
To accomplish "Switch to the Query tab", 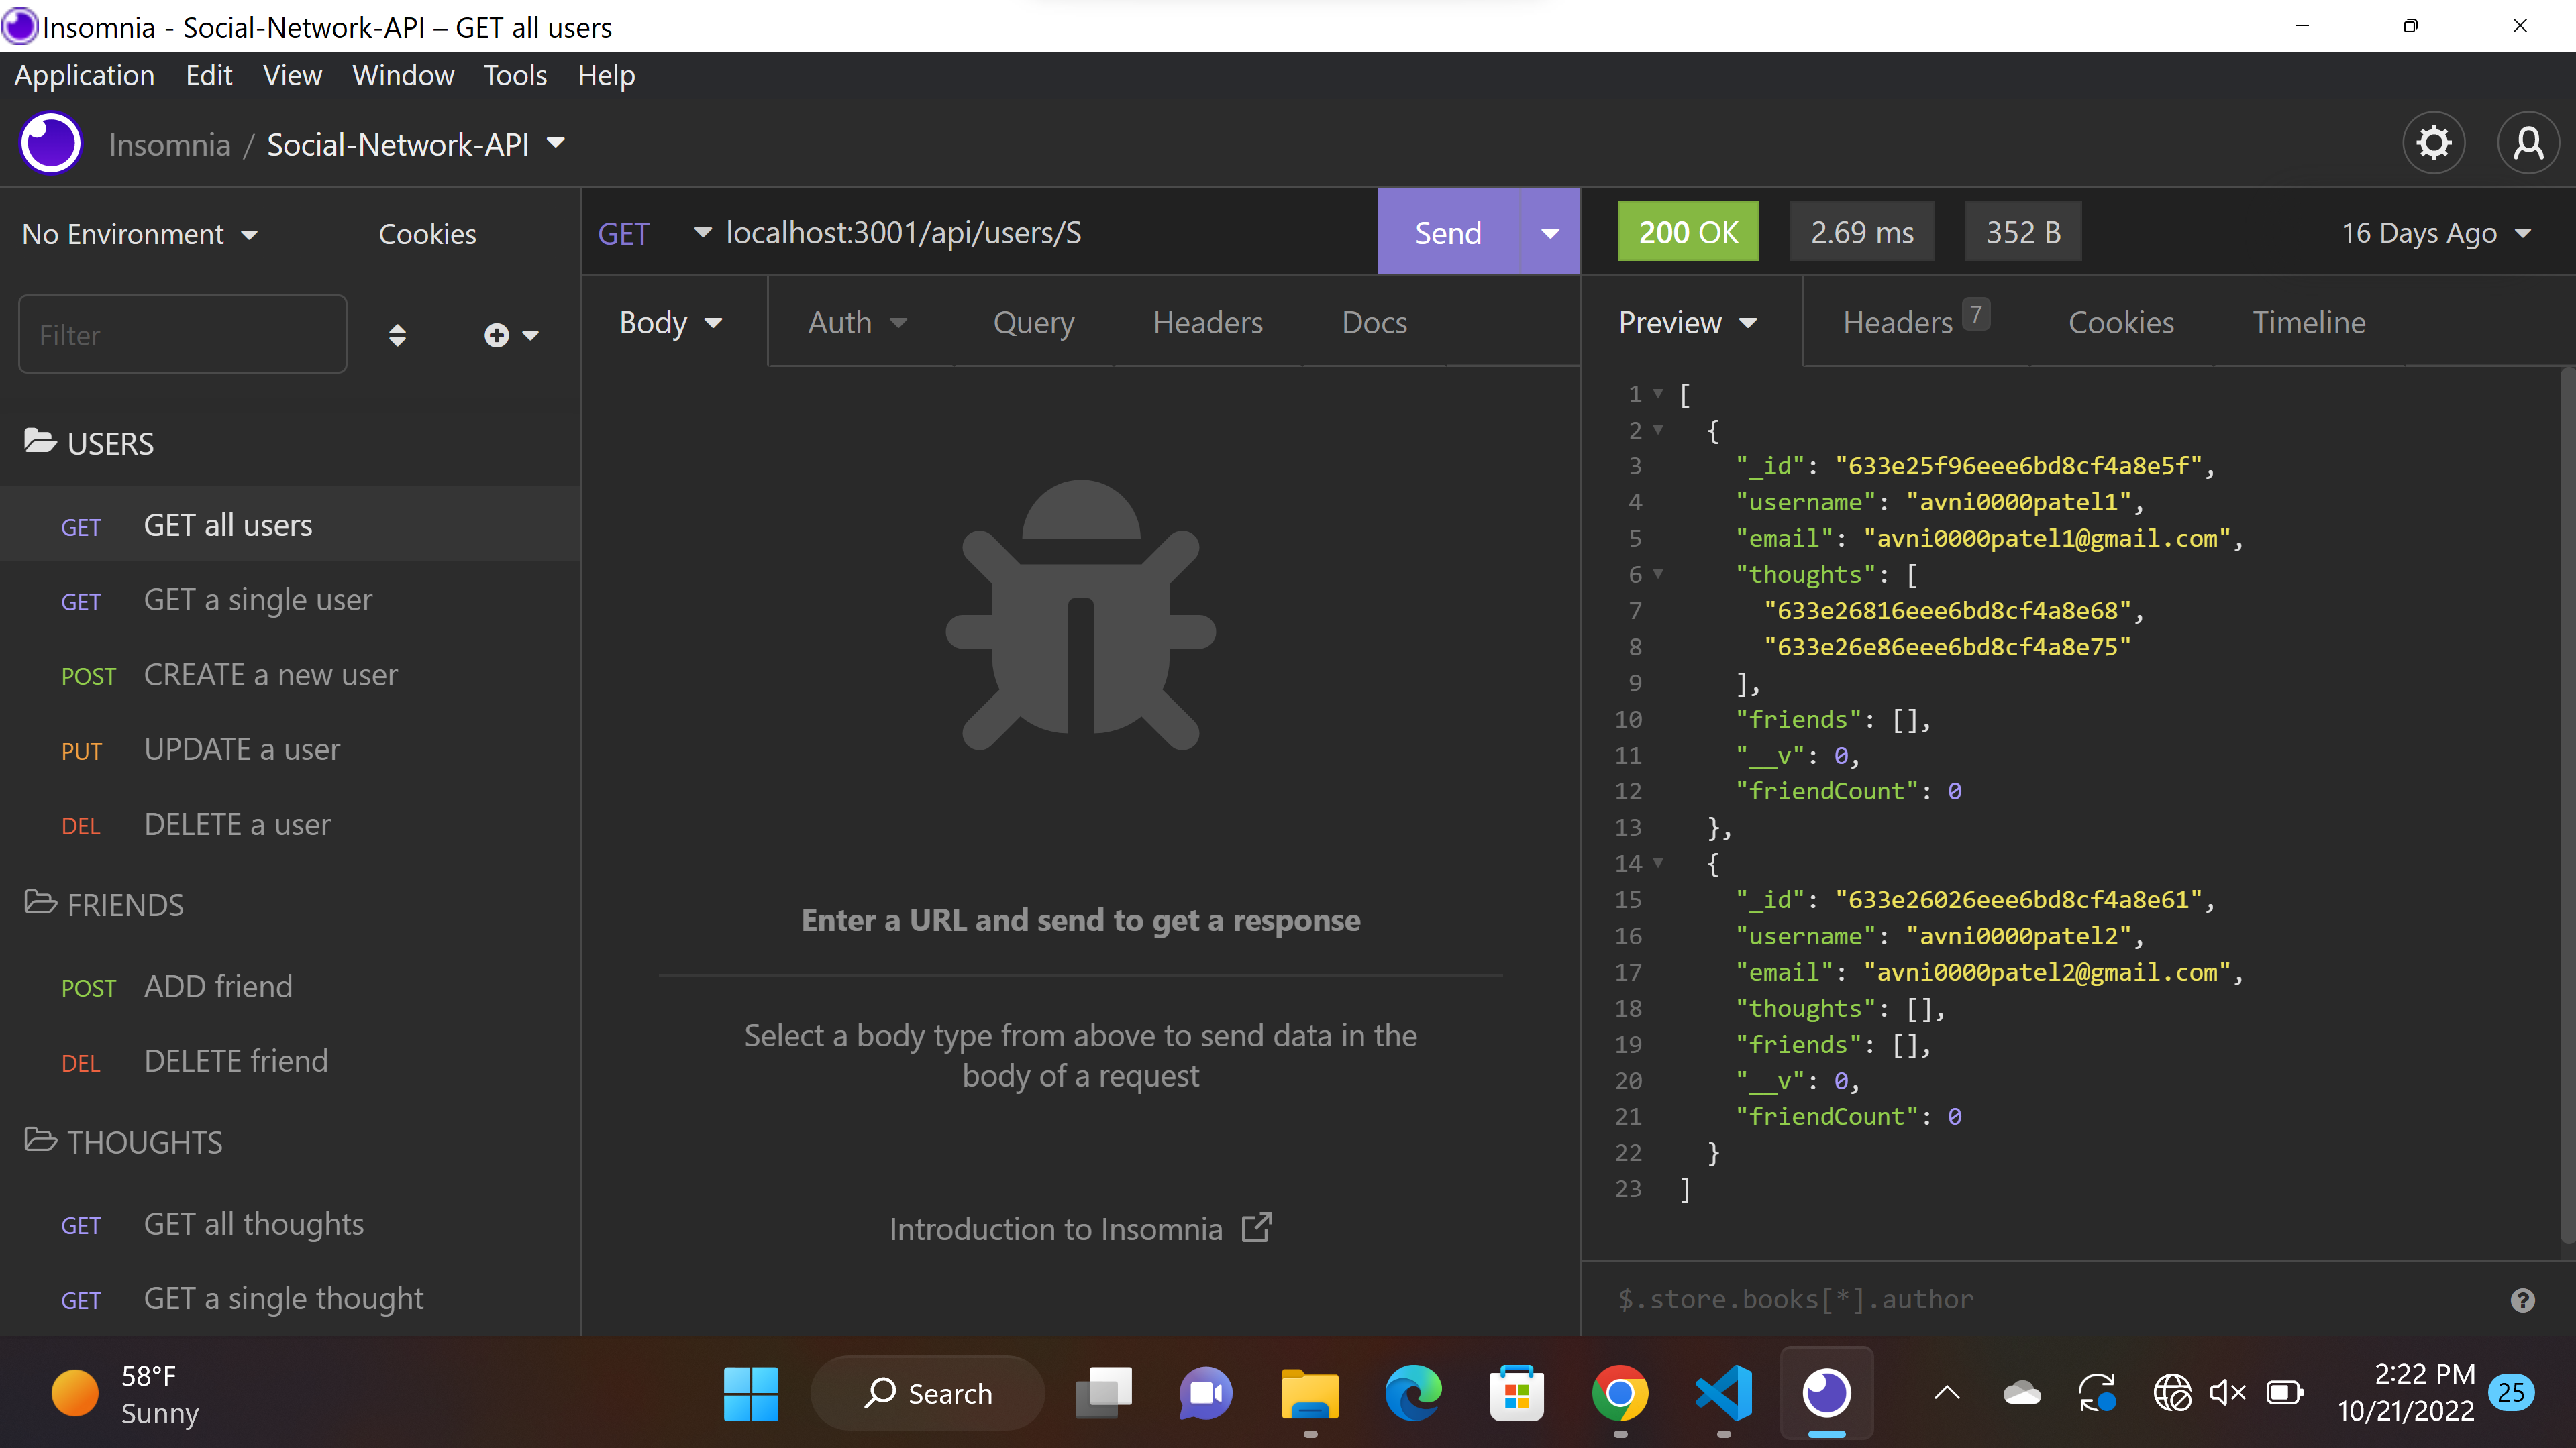I will click(x=1033, y=323).
